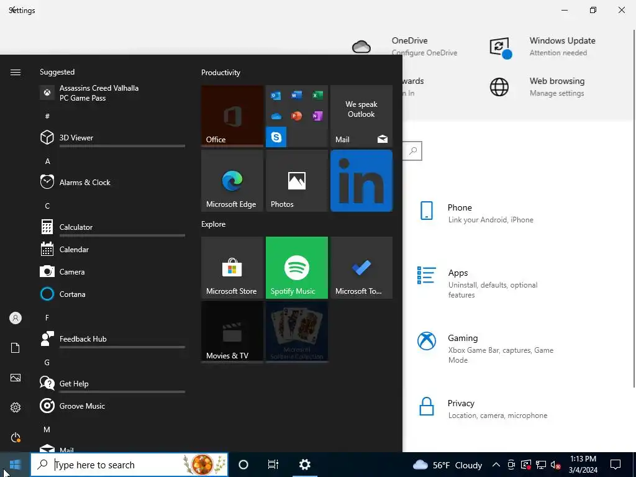Jump to letter A section header
This screenshot has height=477, width=636.
pos(47,161)
